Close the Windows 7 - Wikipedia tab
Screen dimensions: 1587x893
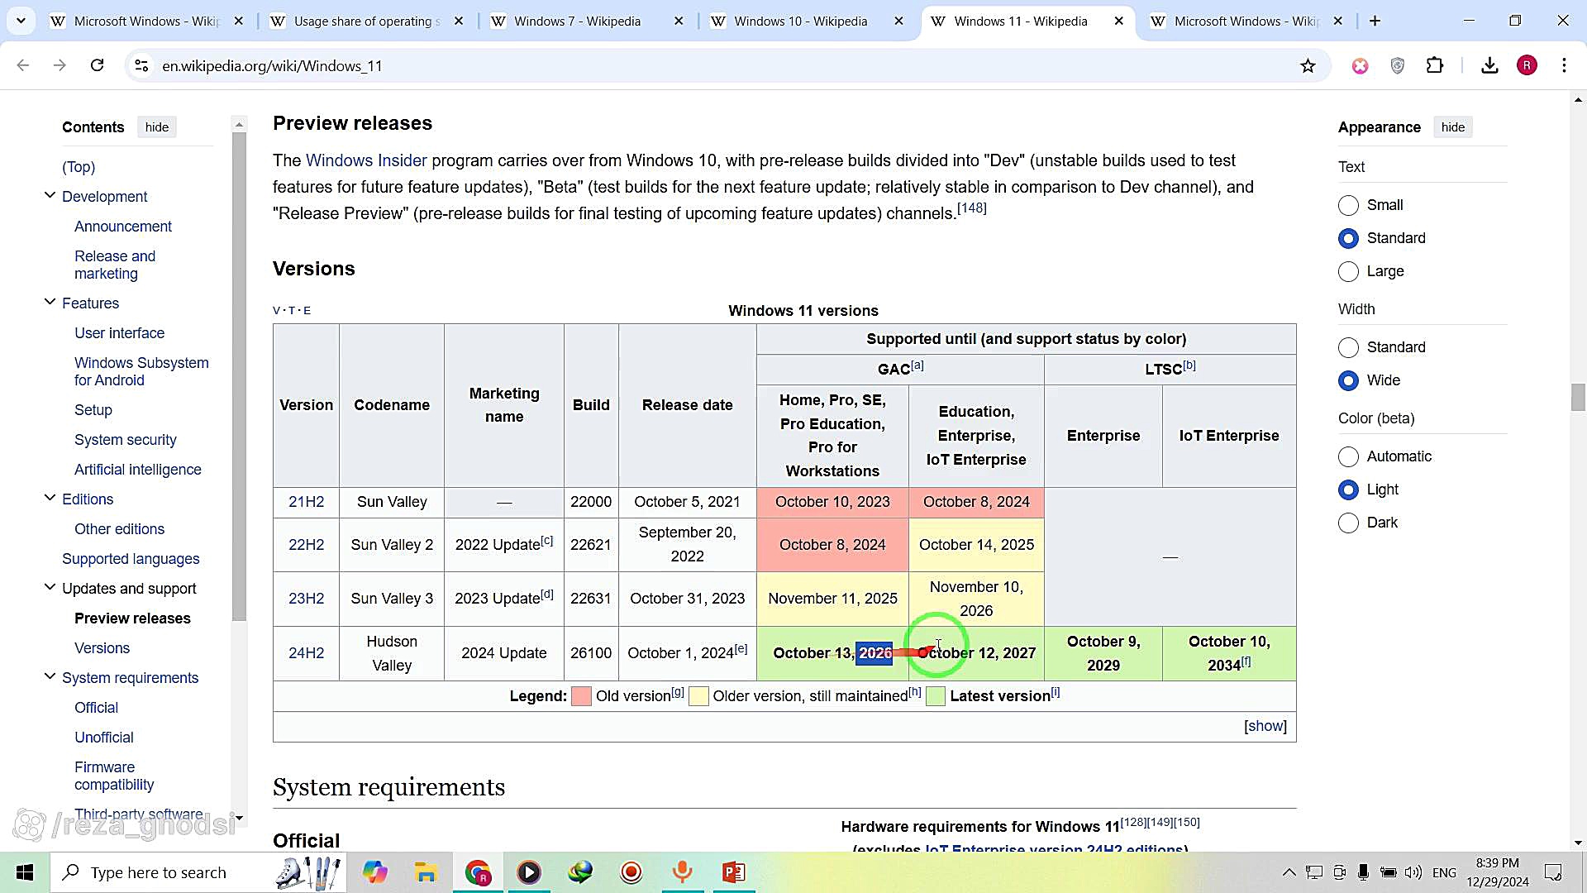679,21
